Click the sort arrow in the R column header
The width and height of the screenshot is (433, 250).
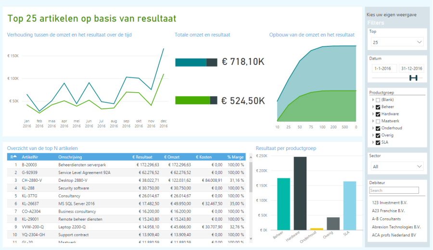click(15, 157)
